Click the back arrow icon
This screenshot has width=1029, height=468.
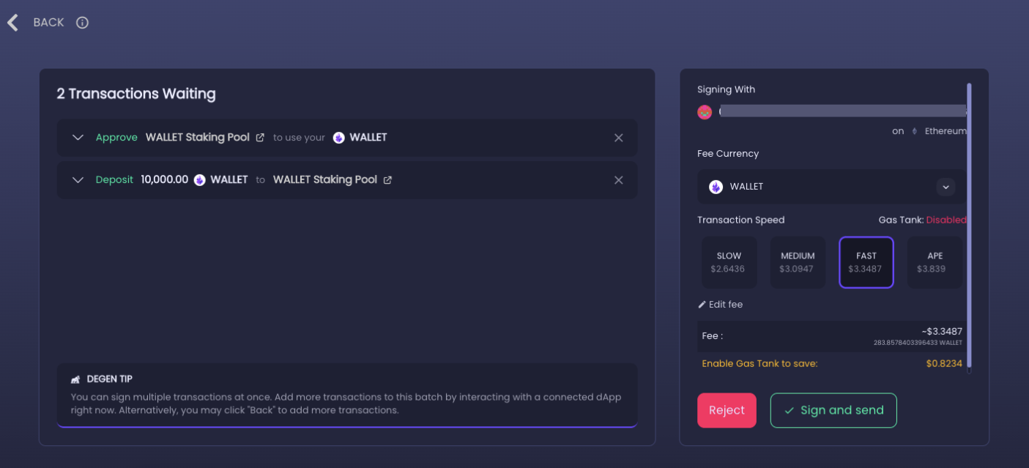click(12, 23)
